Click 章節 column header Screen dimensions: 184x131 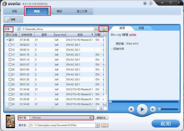click(x=44, y=35)
